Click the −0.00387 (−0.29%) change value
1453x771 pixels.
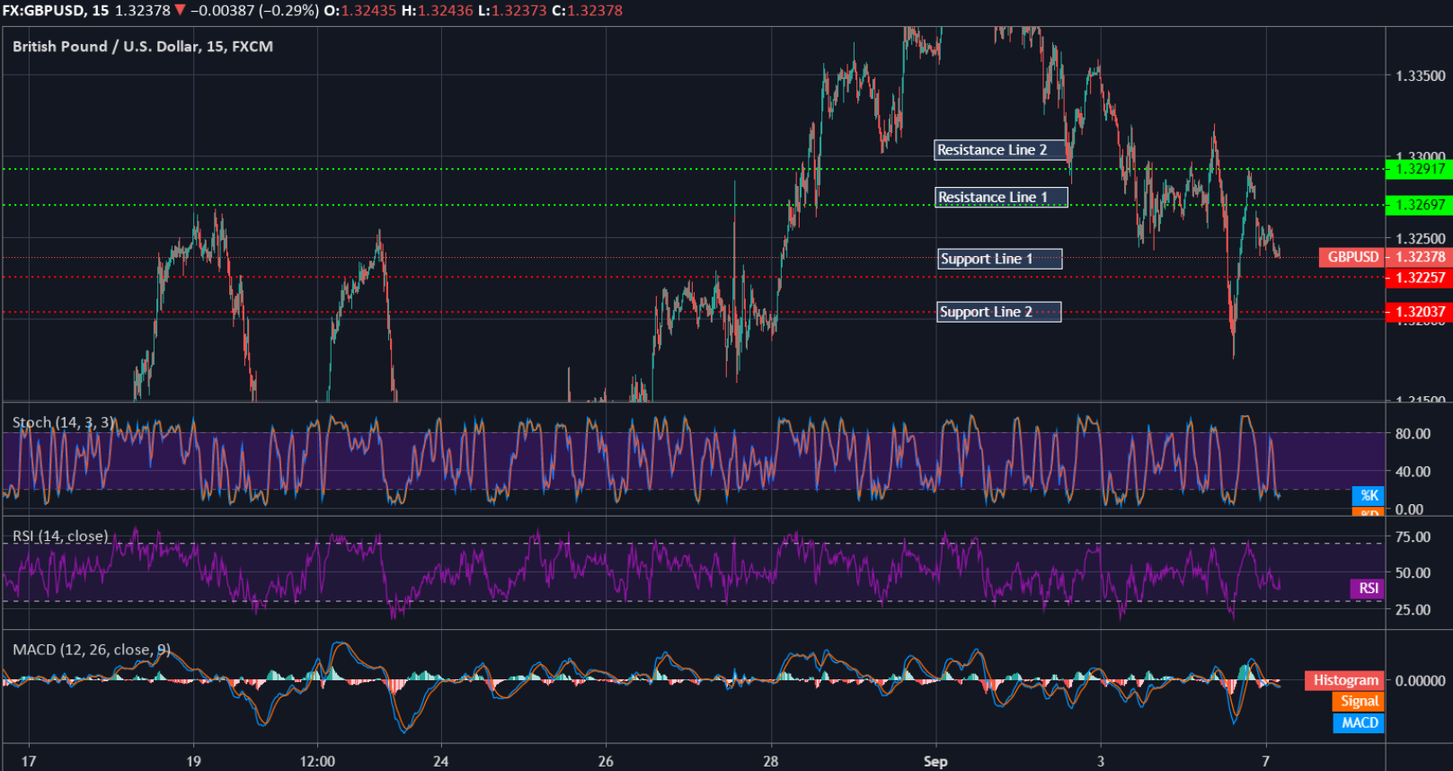254,11
